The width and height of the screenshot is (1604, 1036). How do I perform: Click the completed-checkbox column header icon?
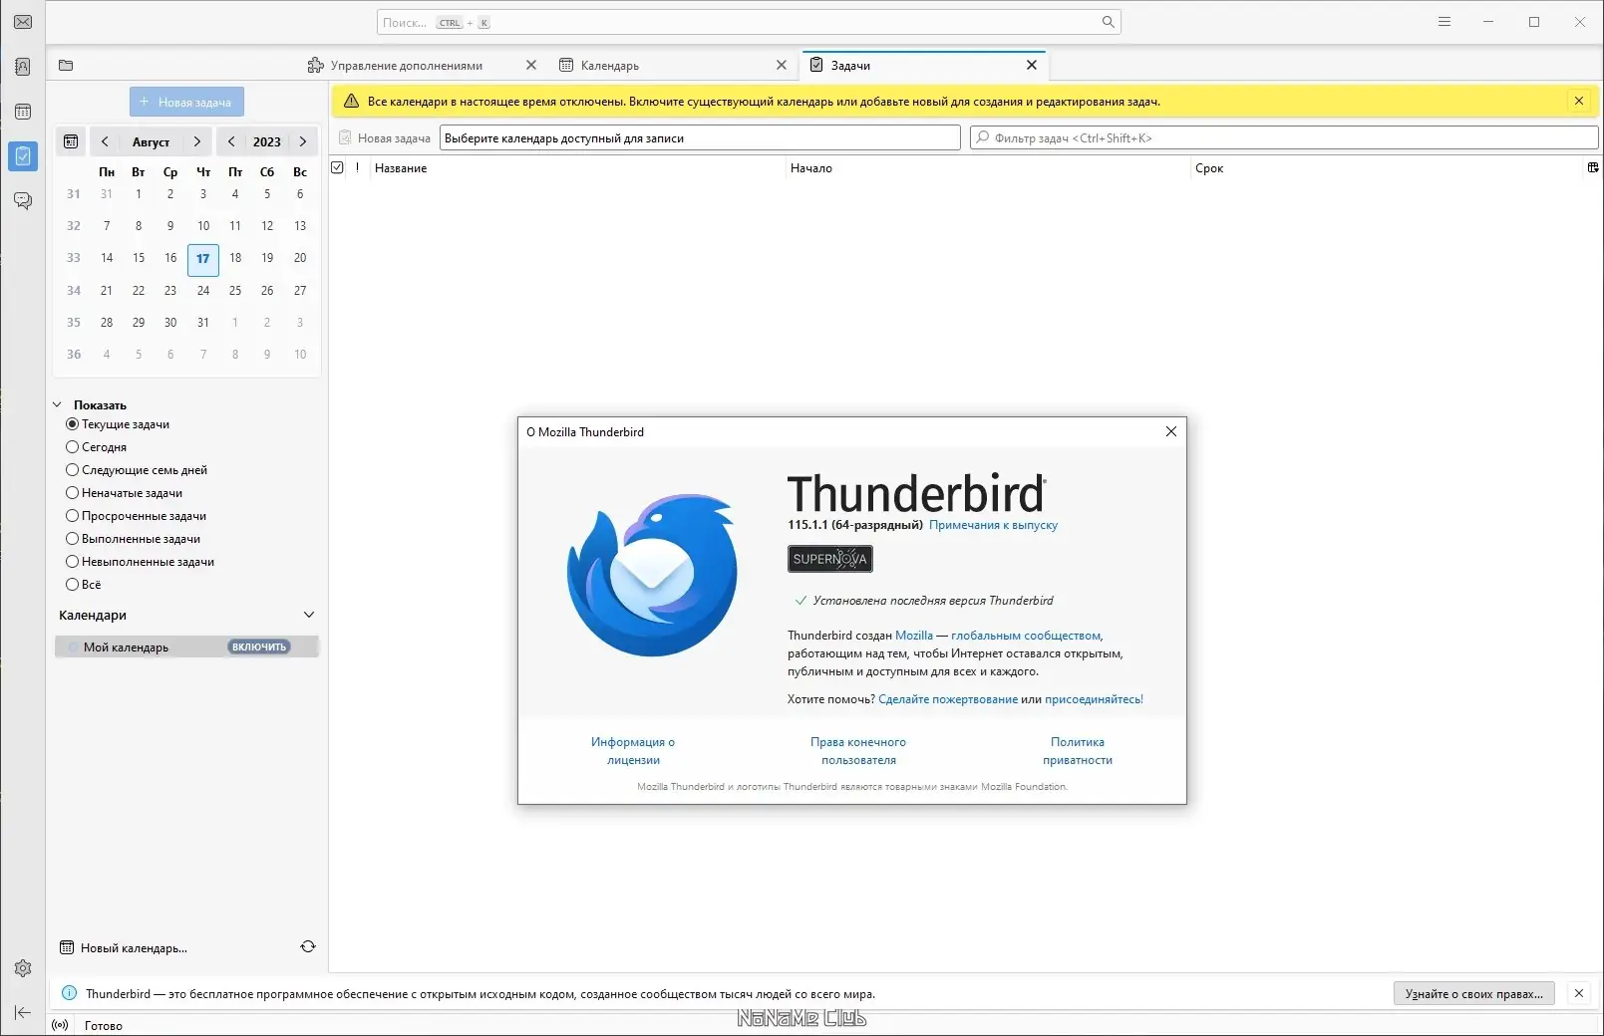point(337,167)
